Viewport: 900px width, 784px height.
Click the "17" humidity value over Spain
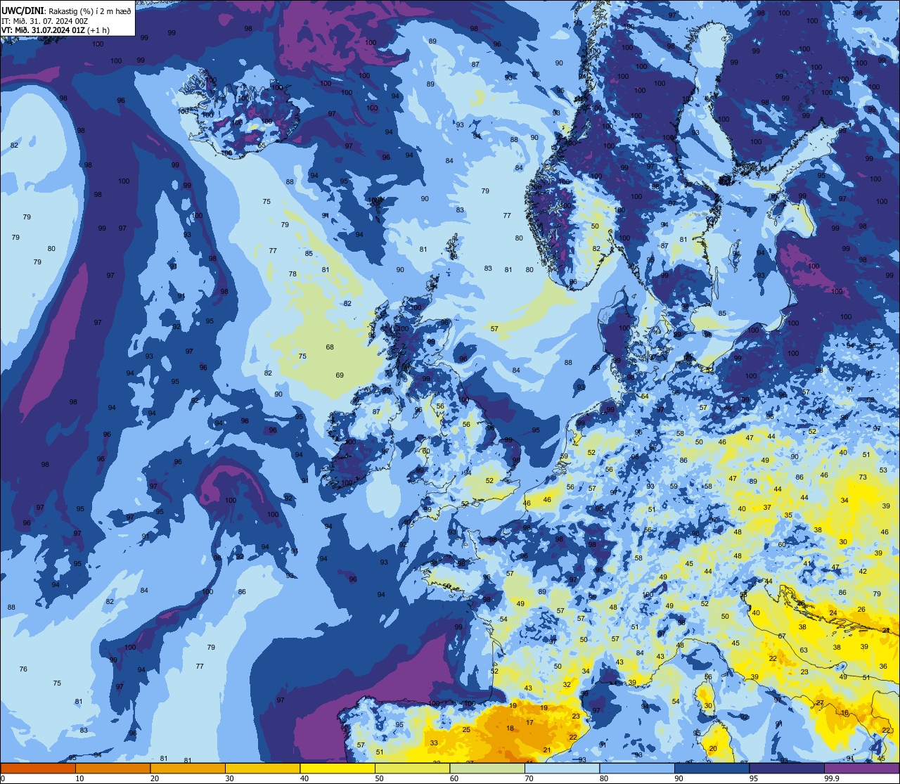click(x=529, y=723)
